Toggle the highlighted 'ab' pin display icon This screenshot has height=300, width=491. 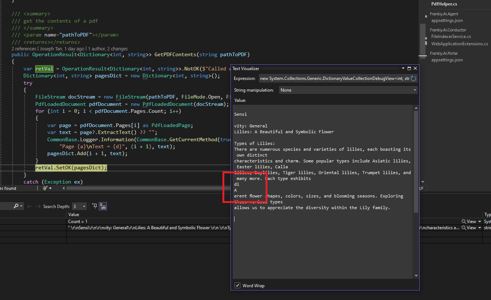click(x=103, y=206)
